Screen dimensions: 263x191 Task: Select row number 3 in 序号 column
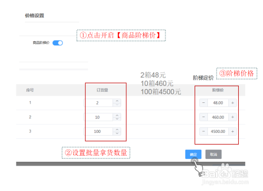point(30,131)
